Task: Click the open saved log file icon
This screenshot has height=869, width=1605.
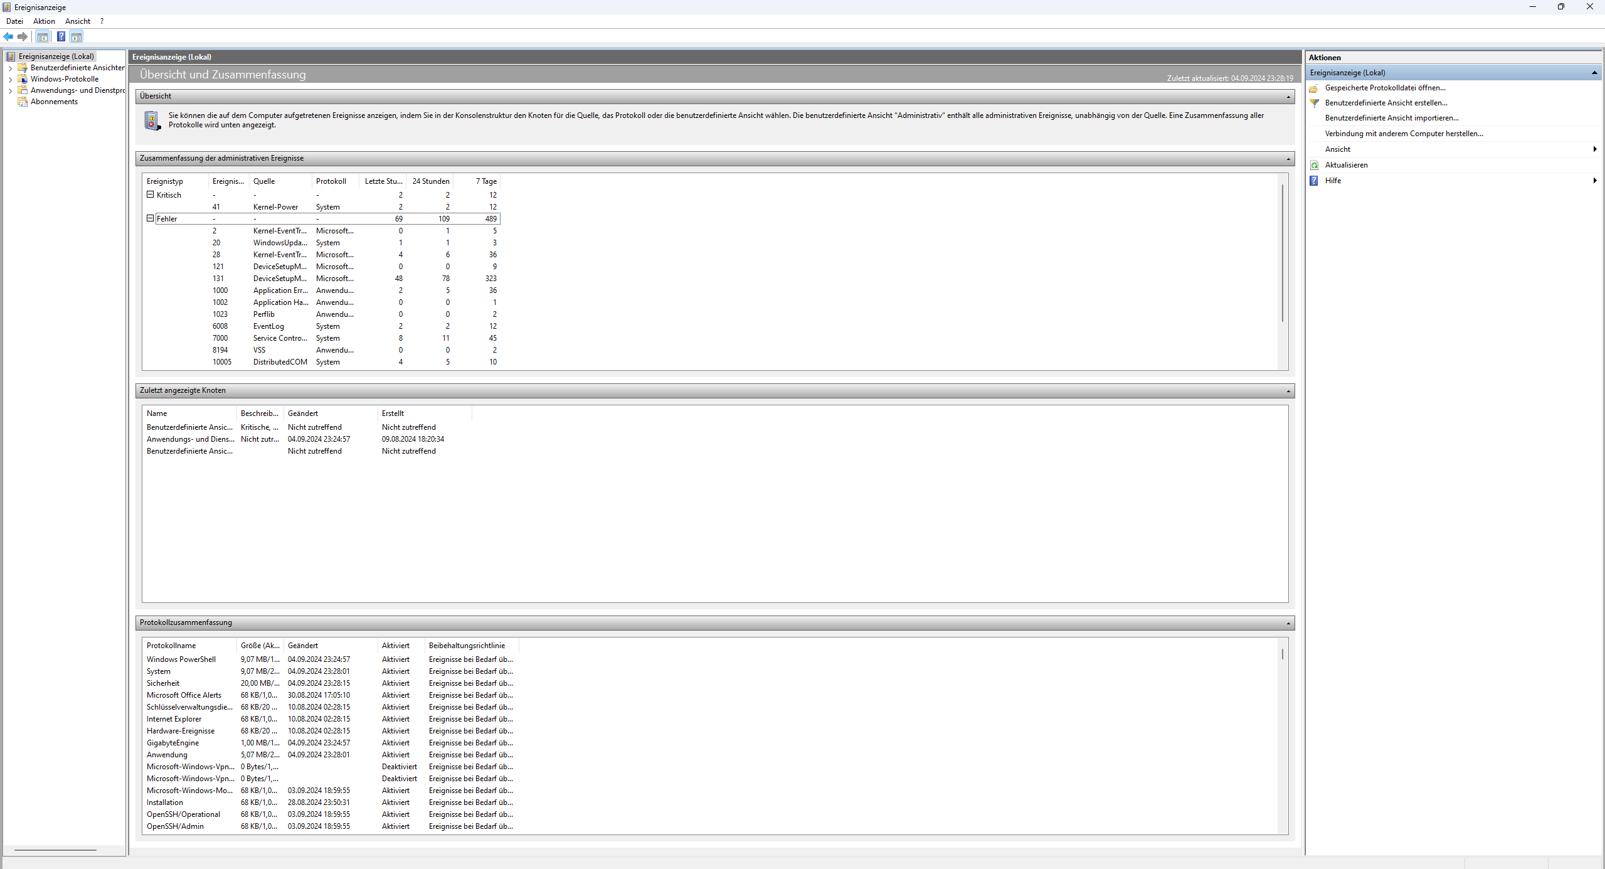Action: click(1315, 88)
